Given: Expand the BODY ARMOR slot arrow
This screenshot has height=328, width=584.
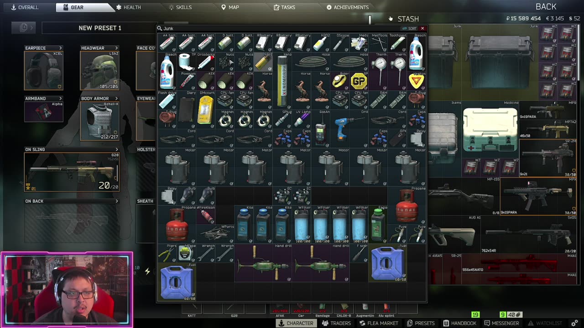Looking at the screenshot, I should coord(116,98).
